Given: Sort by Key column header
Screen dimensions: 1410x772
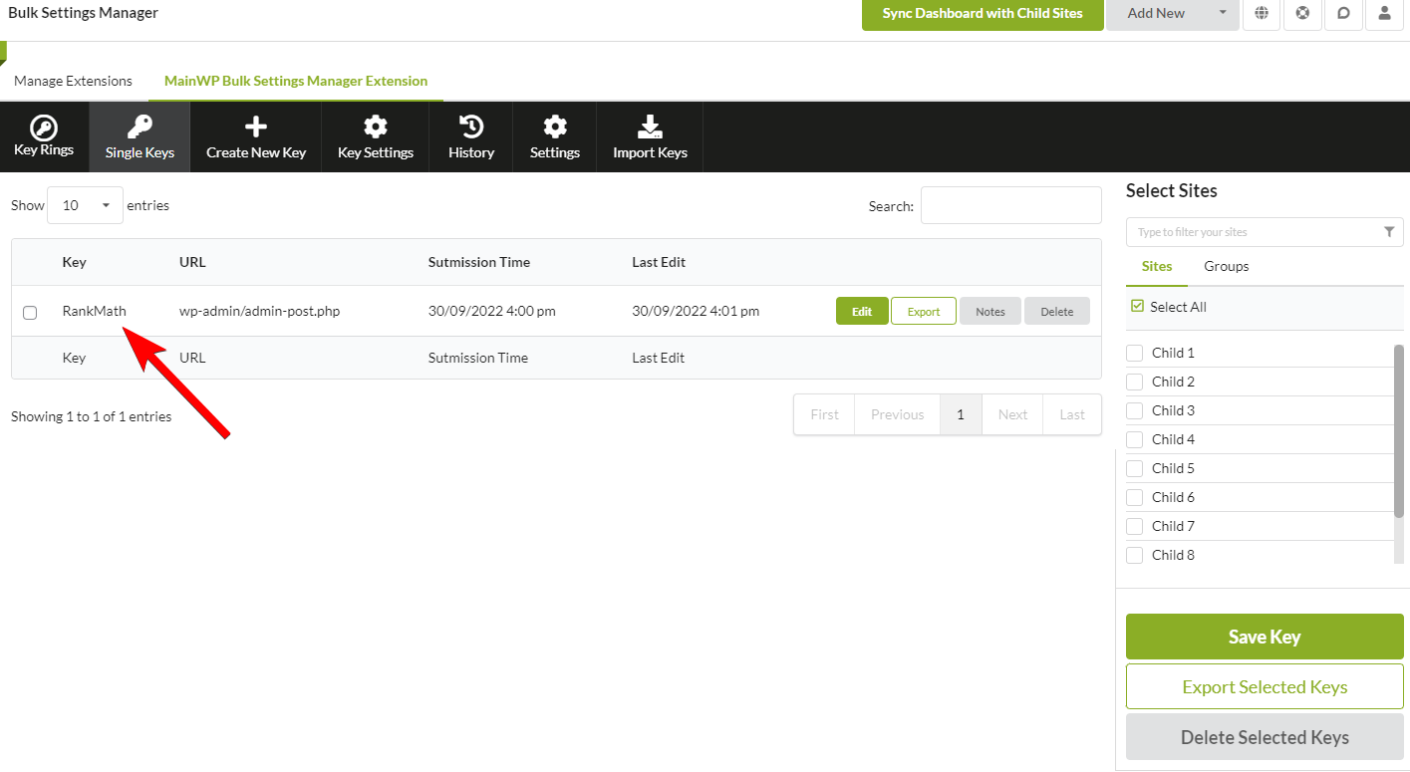Looking at the screenshot, I should point(74,263).
